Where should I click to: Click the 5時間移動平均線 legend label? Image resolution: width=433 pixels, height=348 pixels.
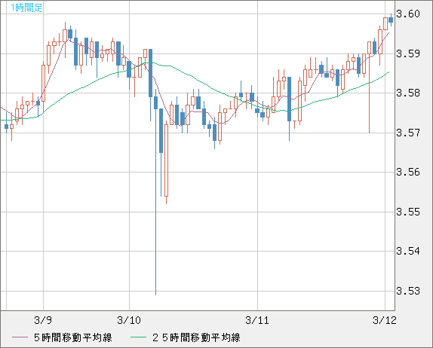click(x=73, y=337)
